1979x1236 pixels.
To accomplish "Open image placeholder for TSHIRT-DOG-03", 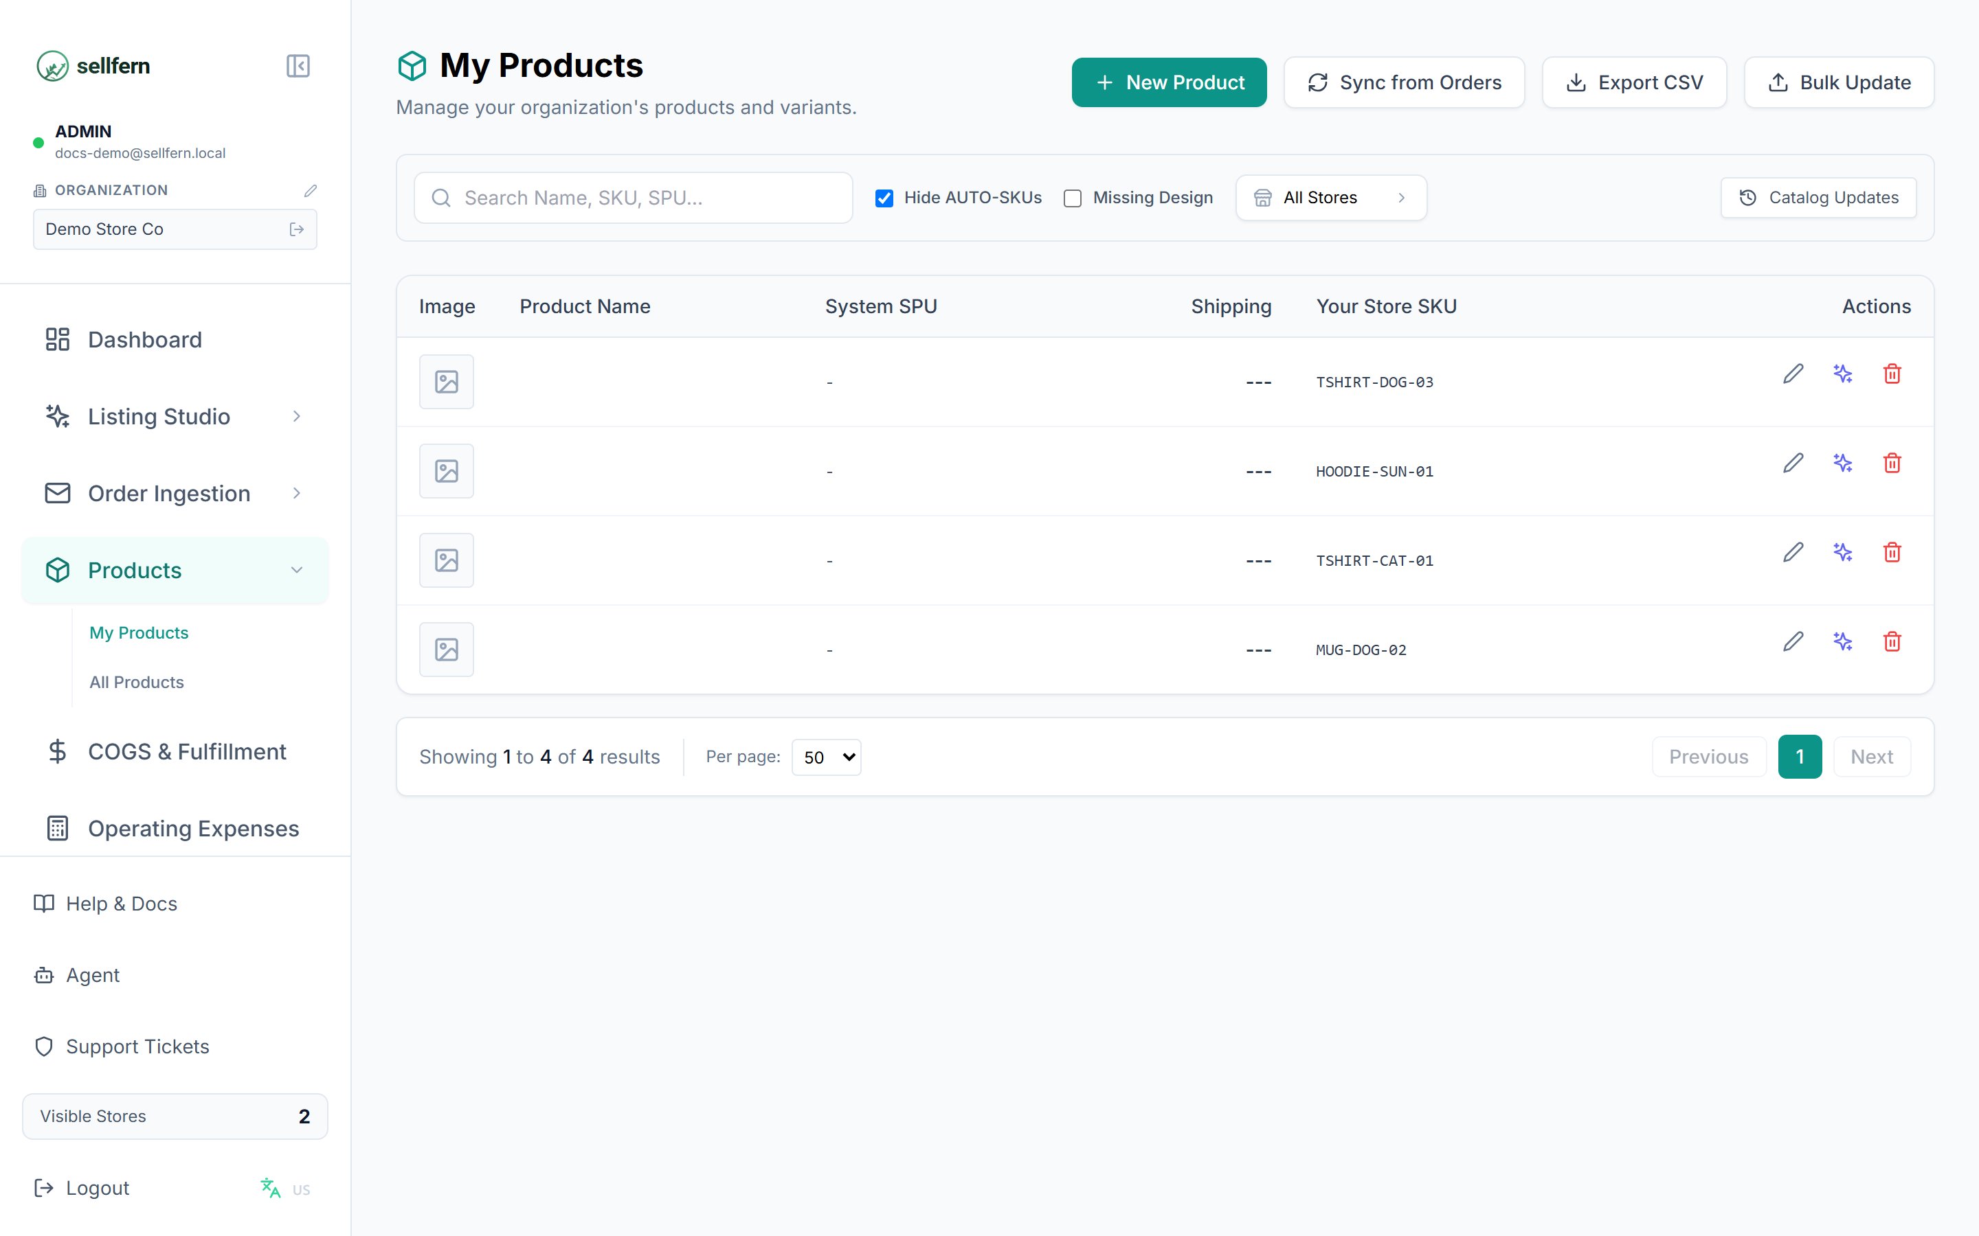I will [x=447, y=382].
